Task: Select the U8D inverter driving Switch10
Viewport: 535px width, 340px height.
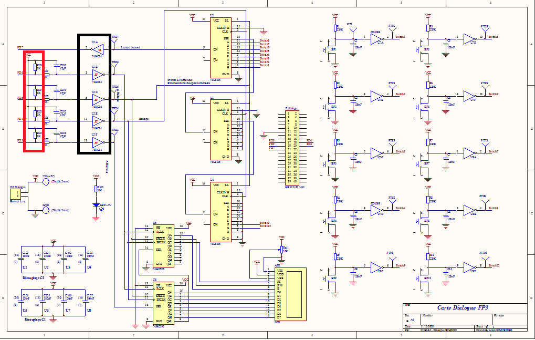Action: (469, 267)
